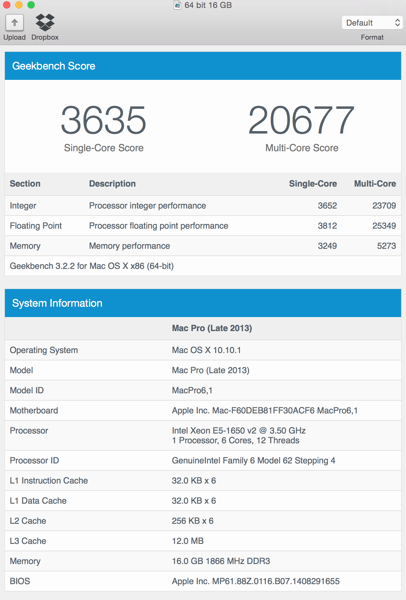Click the 'MacPro6,1' Model ID value

point(192,390)
